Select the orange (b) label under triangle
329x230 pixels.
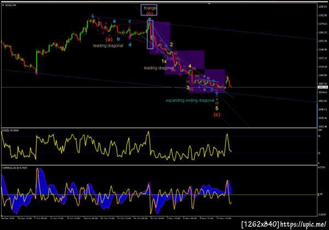pyautogui.click(x=149, y=14)
